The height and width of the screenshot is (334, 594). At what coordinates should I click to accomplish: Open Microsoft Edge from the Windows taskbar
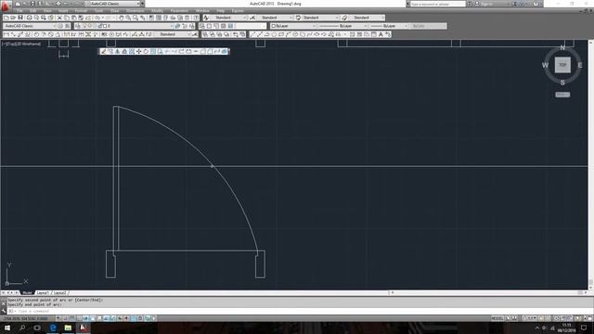(53, 328)
